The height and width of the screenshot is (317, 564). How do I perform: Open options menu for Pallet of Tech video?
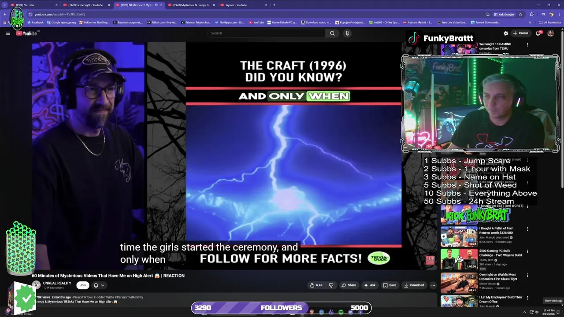(527, 229)
